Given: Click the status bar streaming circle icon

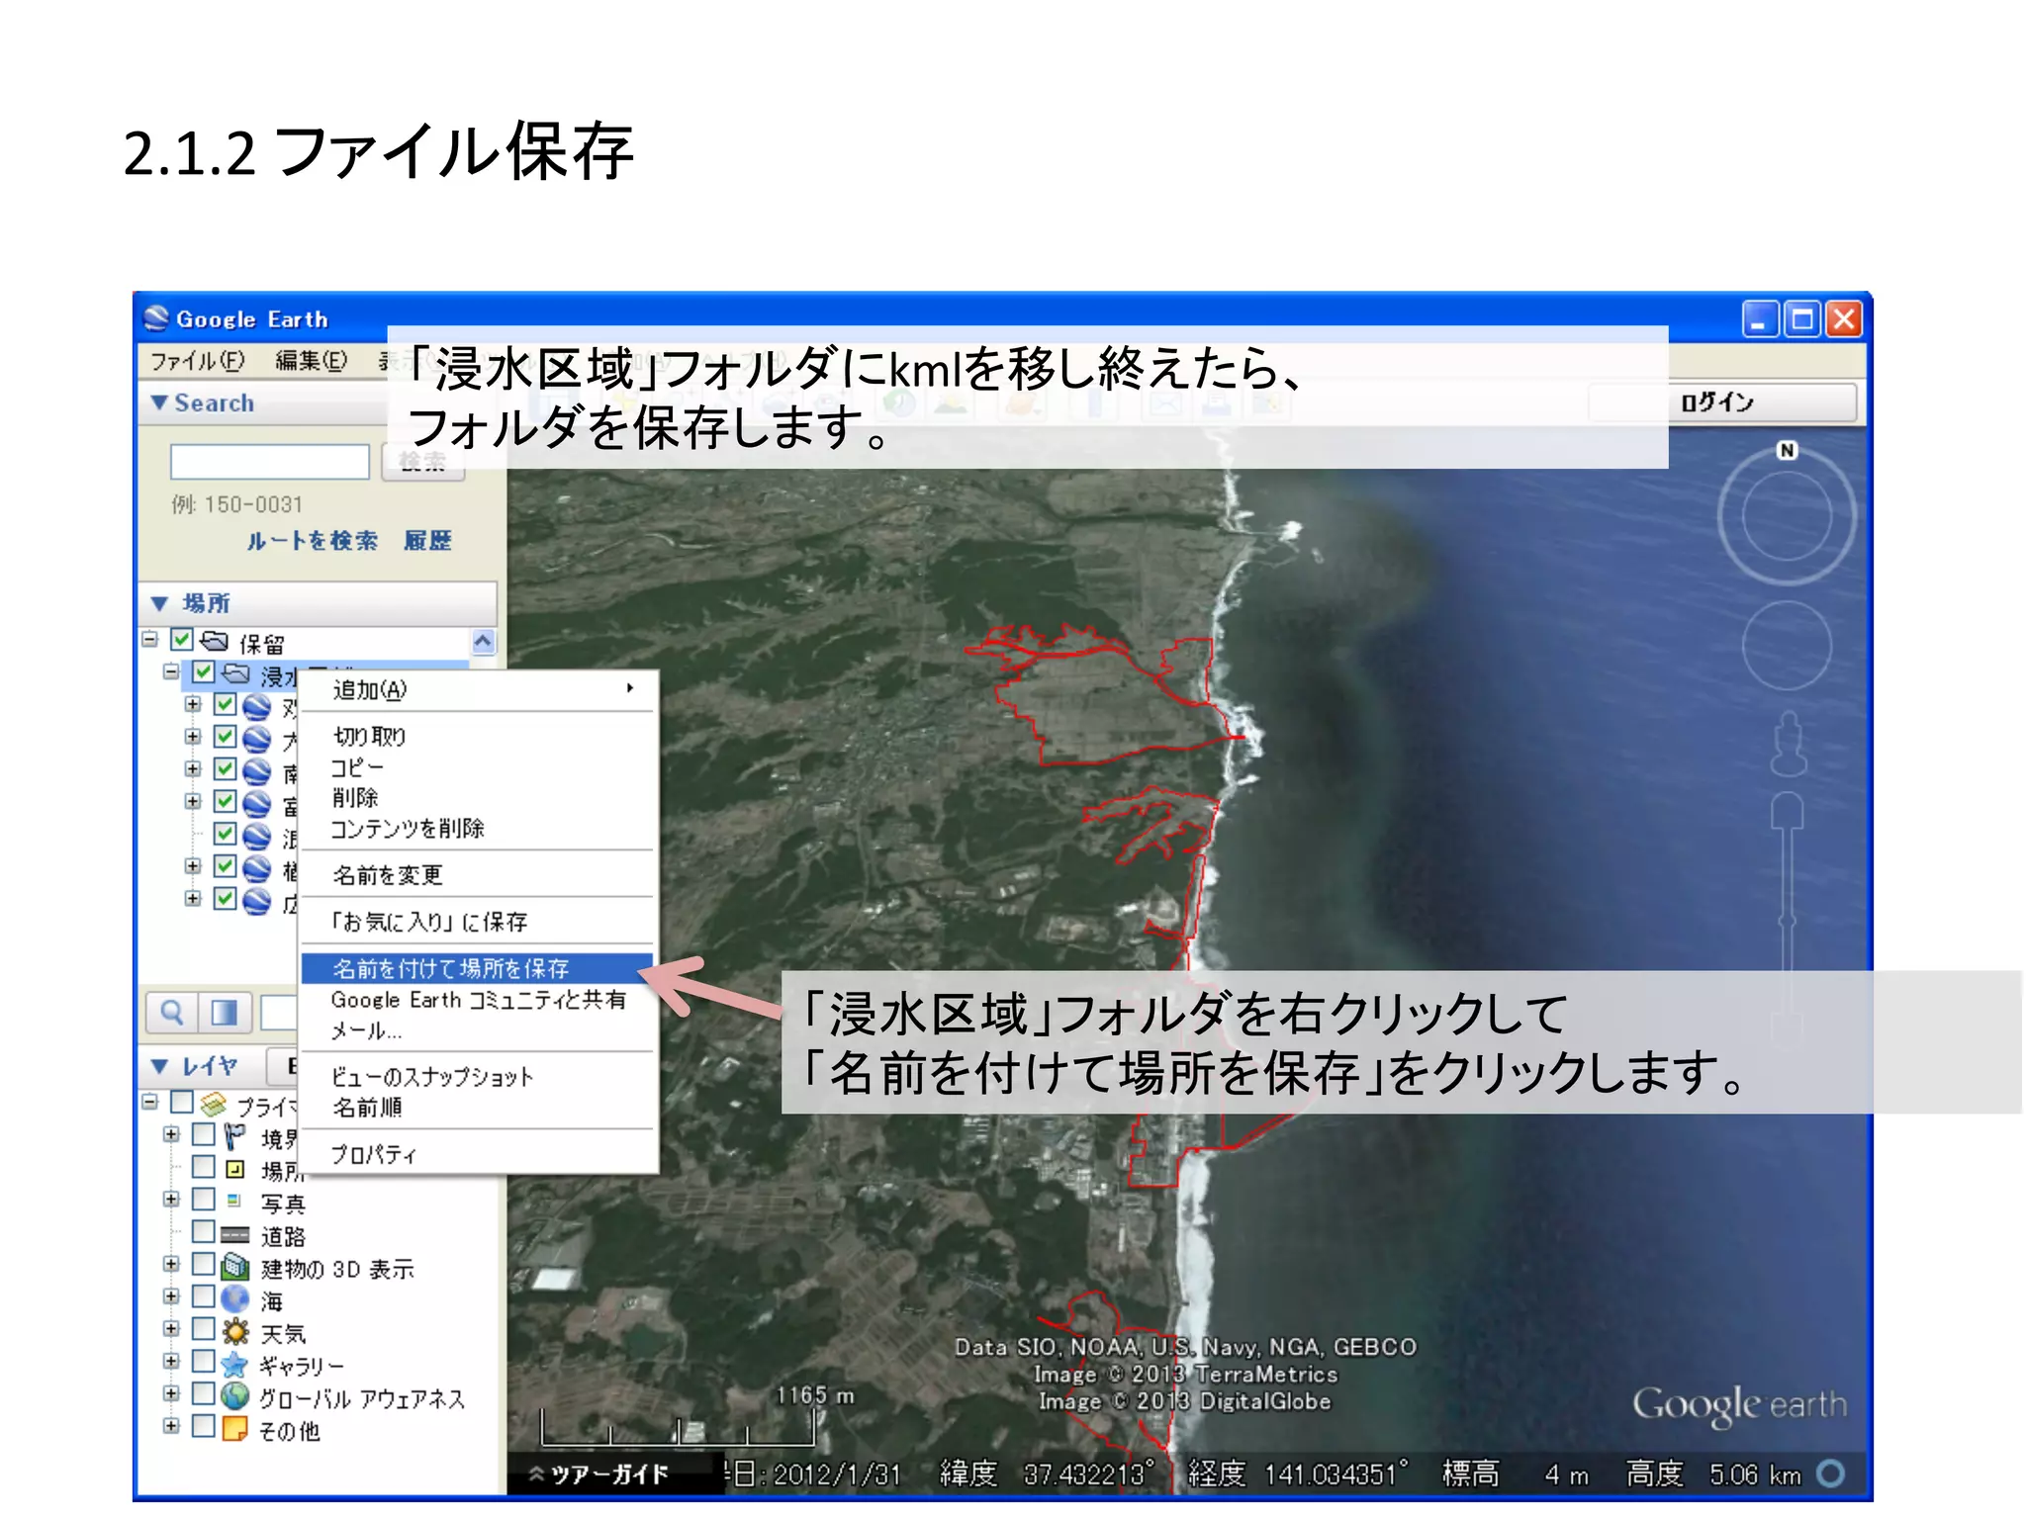Looking at the screenshot, I should [1831, 1474].
